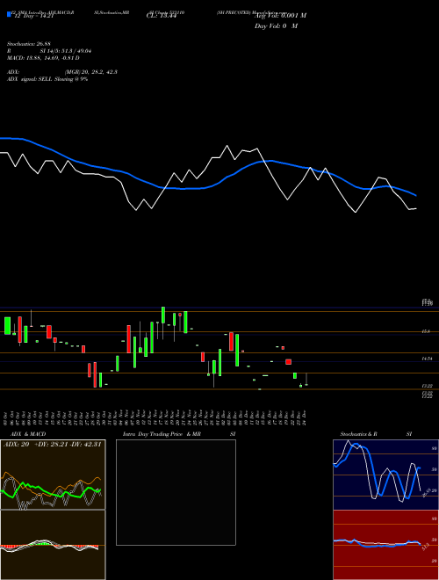
Task: Select the '12 Day = 14.21' SMA label
Action: pos(32,16)
